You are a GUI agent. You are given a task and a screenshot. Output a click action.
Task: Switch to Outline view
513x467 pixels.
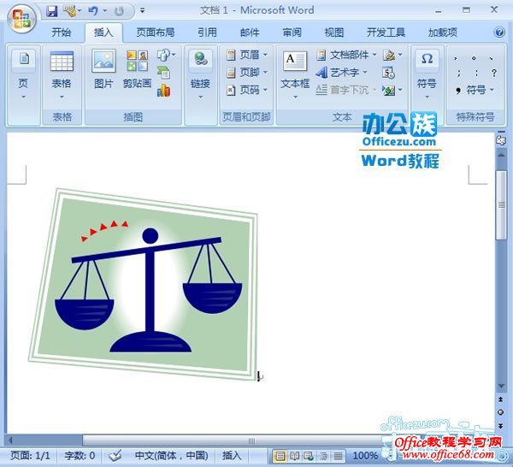point(323,456)
